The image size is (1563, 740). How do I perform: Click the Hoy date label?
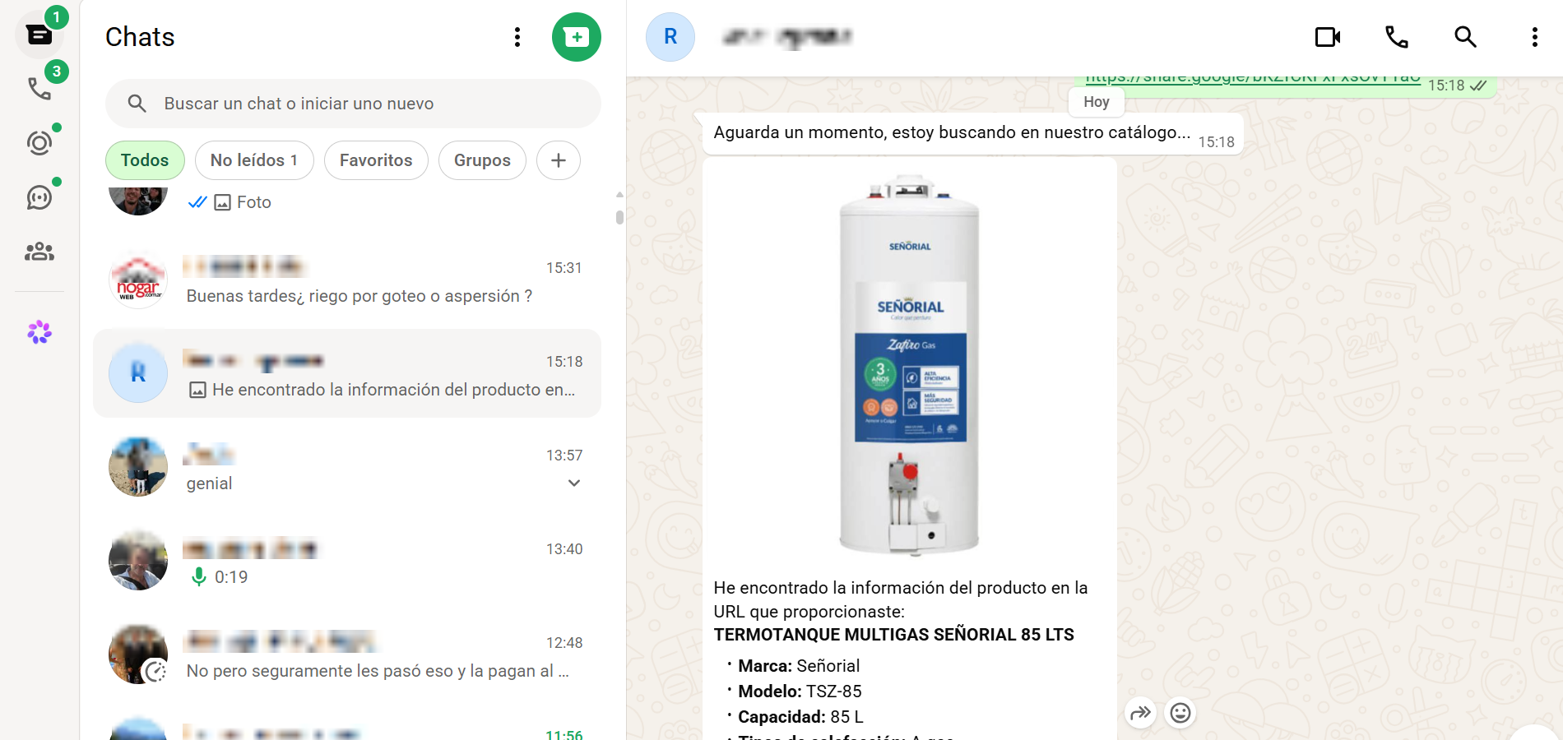click(x=1097, y=102)
